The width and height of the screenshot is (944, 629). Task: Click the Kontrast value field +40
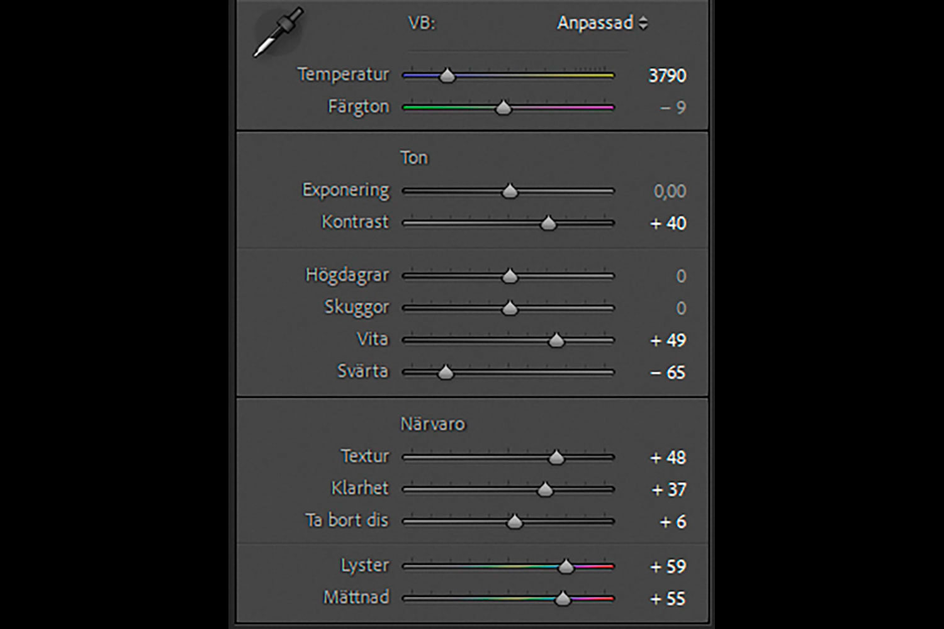pyautogui.click(x=668, y=223)
